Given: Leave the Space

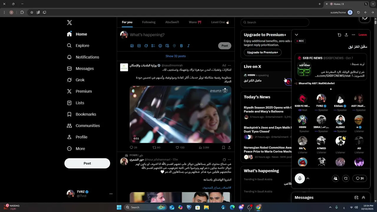Looking at the screenshot, I should (x=363, y=35).
